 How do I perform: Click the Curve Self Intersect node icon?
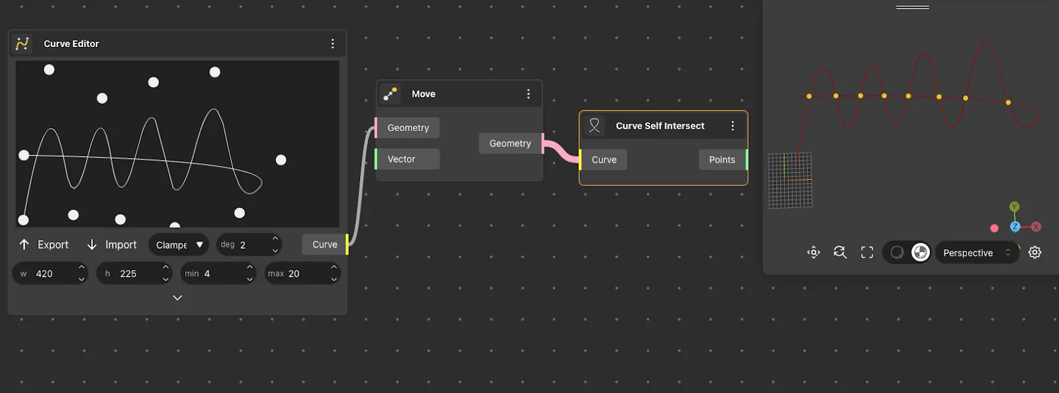(594, 126)
